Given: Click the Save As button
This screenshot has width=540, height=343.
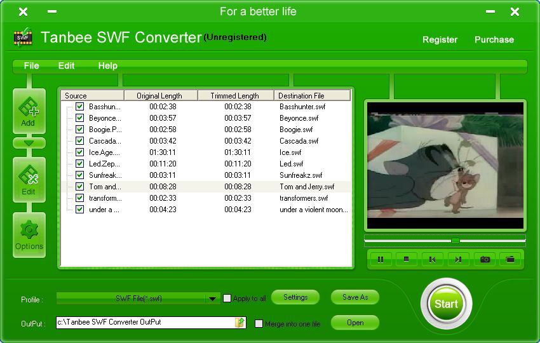Looking at the screenshot, I should (355, 297).
